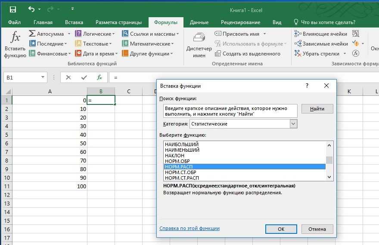Close the Вставка функции dialog
Screen dimensions: 379x245
[x=326, y=86]
